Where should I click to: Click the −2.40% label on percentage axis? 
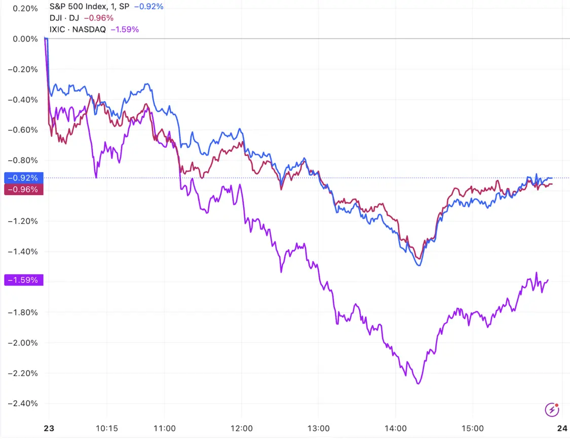tap(23, 404)
